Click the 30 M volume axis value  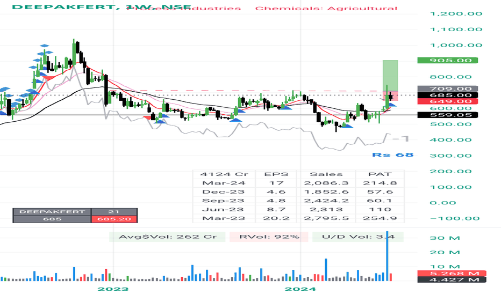[445, 238]
